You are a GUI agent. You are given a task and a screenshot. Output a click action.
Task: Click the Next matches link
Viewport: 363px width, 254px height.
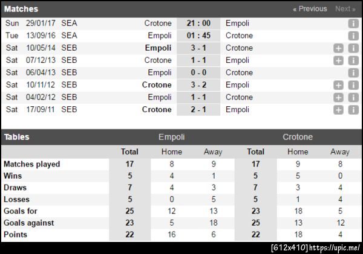345,9
